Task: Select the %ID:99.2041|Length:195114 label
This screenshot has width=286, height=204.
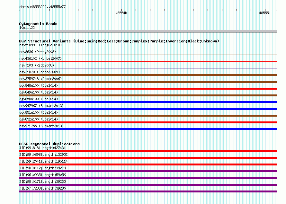Action: [x=43, y=161]
